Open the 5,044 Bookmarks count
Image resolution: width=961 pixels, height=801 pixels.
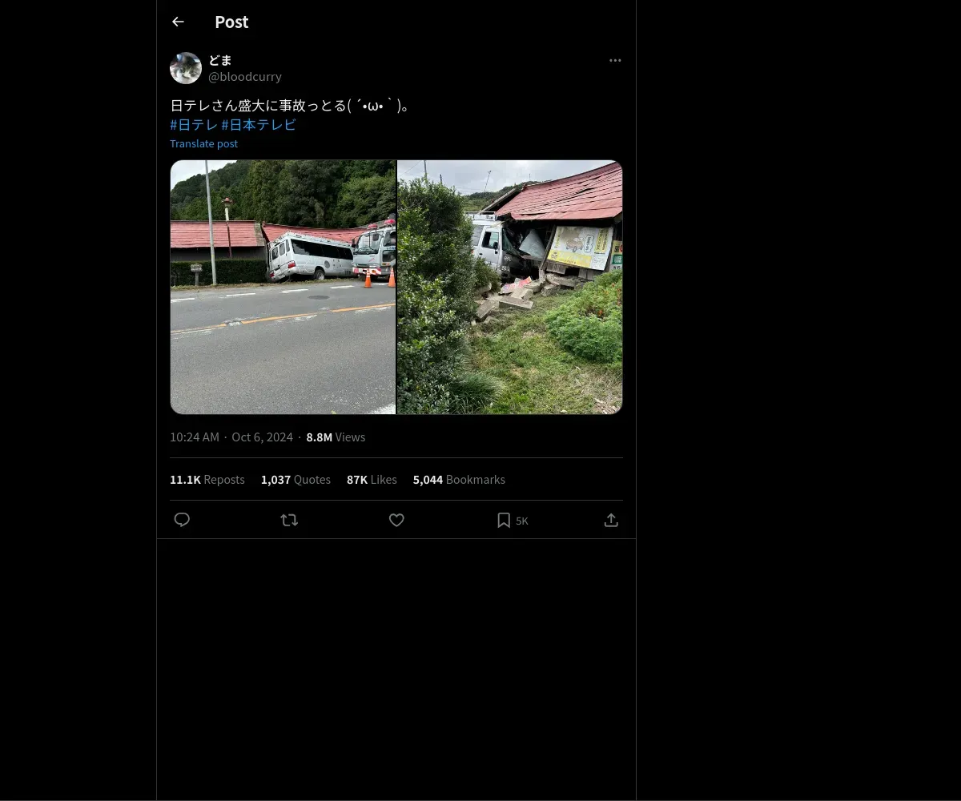click(x=459, y=479)
